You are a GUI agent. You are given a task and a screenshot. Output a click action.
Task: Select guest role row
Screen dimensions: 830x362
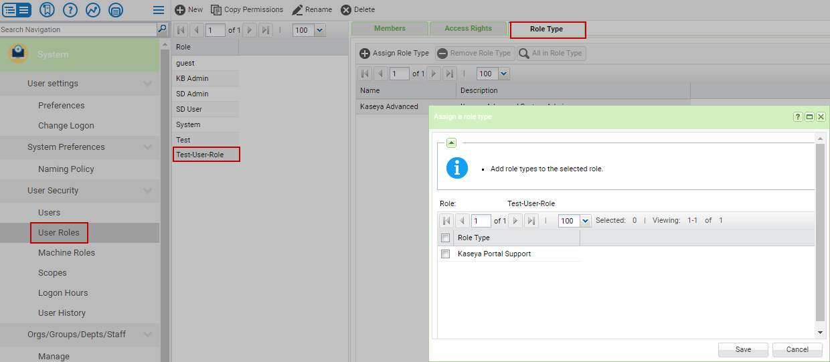click(205, 63)
